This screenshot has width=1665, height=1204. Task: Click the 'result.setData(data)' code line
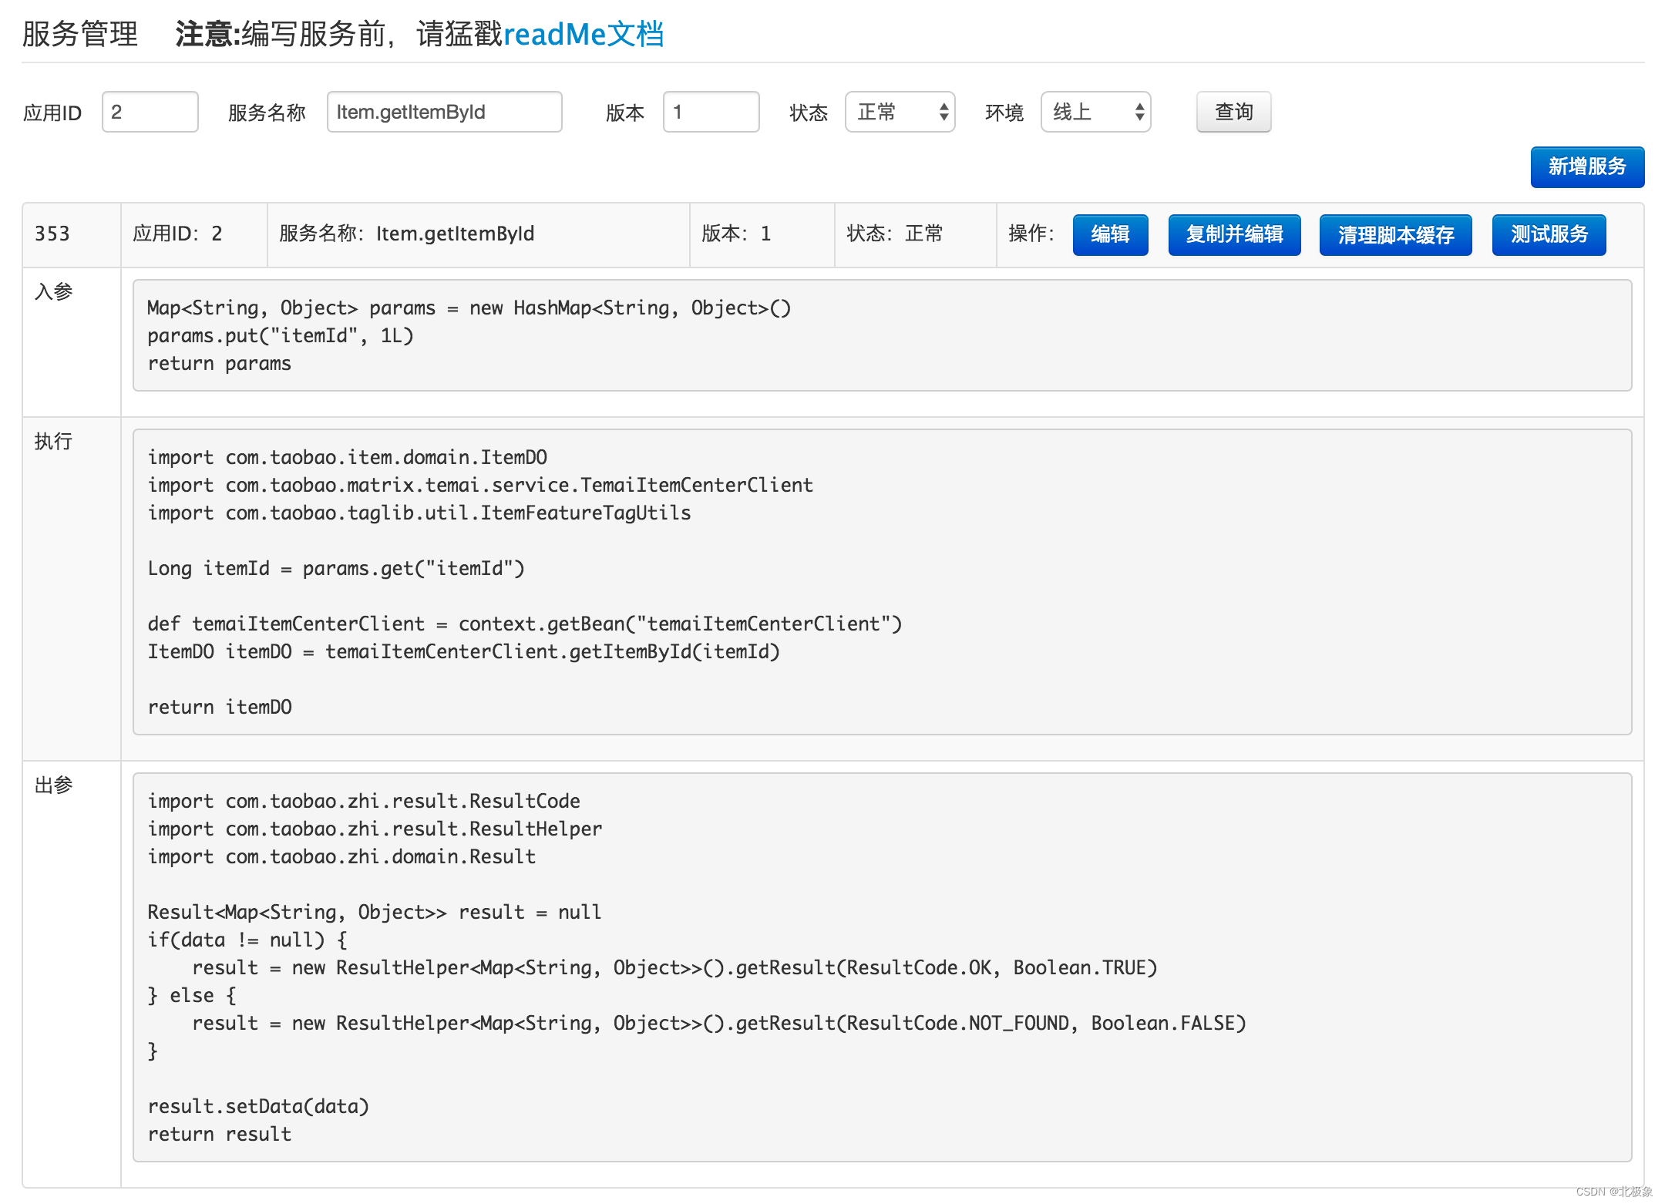259,1107
